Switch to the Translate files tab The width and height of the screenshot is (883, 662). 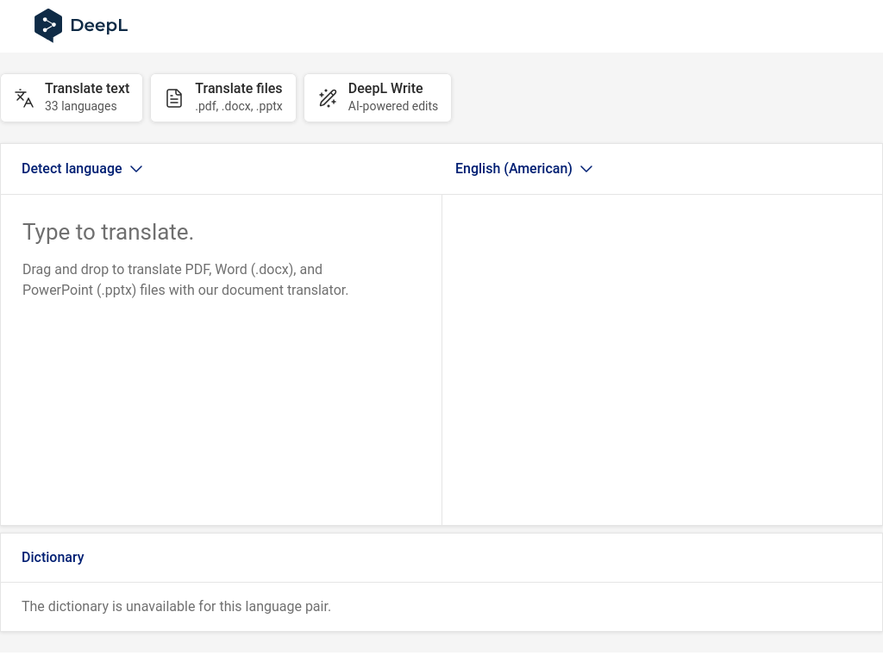click(x=238, y=89)
